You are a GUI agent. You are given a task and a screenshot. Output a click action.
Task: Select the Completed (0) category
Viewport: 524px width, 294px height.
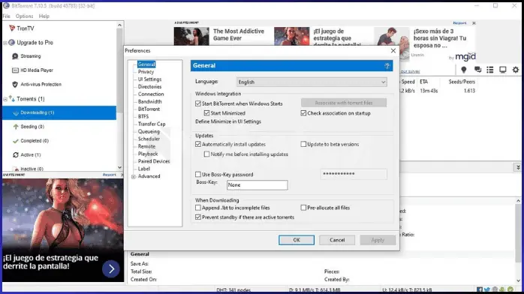point(31,141)
